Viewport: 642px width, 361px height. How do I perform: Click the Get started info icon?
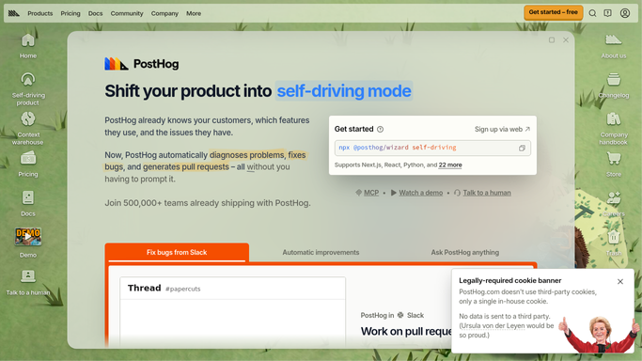point(380,130)
